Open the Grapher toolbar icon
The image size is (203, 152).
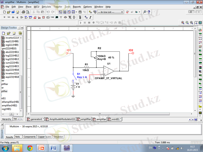click(x=73, y=12)
